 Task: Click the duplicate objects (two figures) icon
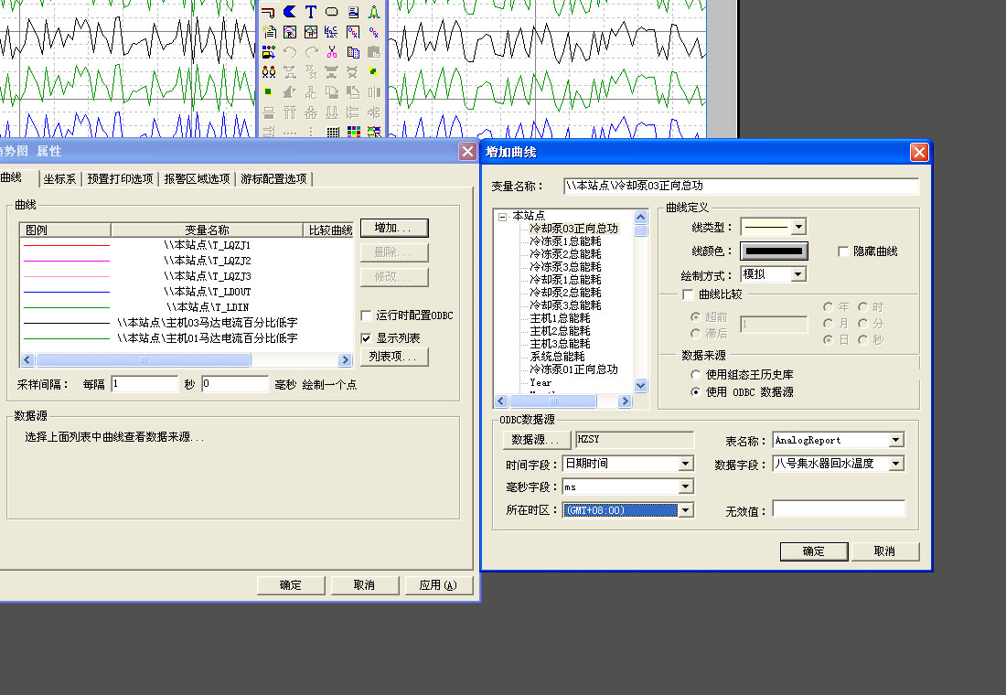click(x=269, y=72)
